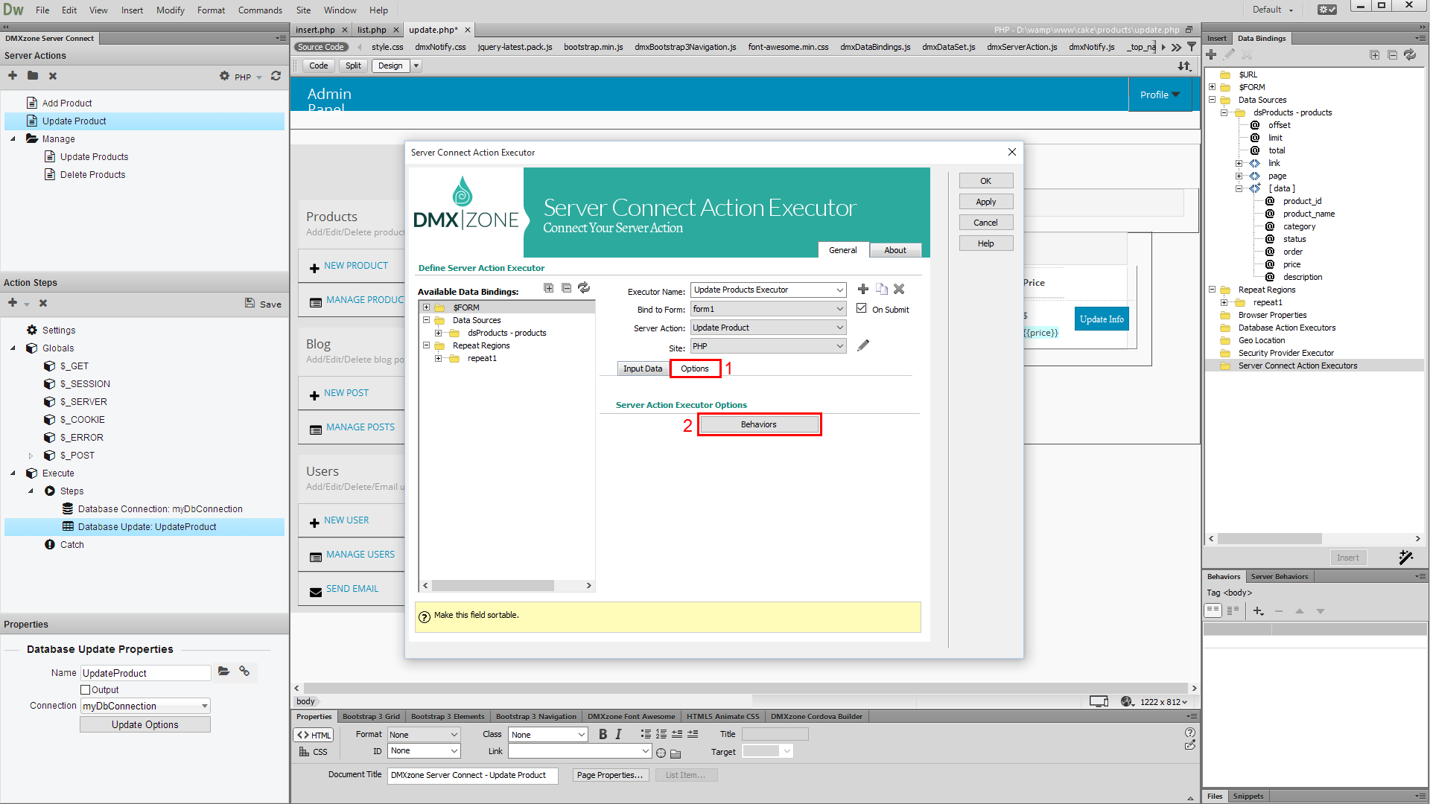Viewport: 1430px width, 804px height.
Task: Open PHP settings gear in Server Actions
Action: 224,76
